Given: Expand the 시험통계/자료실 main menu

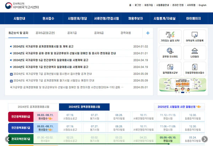Looking at the screenshot, I should tap(164, 19).
